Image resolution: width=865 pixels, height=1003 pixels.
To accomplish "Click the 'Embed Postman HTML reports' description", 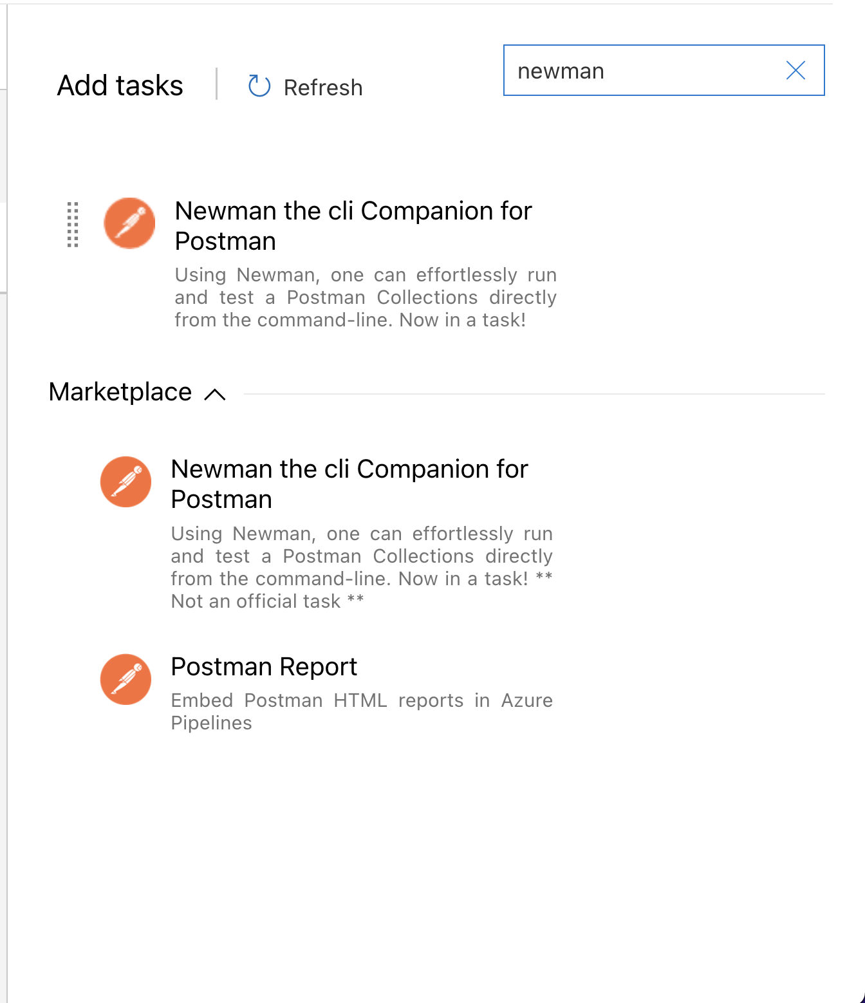I will 361,711.
